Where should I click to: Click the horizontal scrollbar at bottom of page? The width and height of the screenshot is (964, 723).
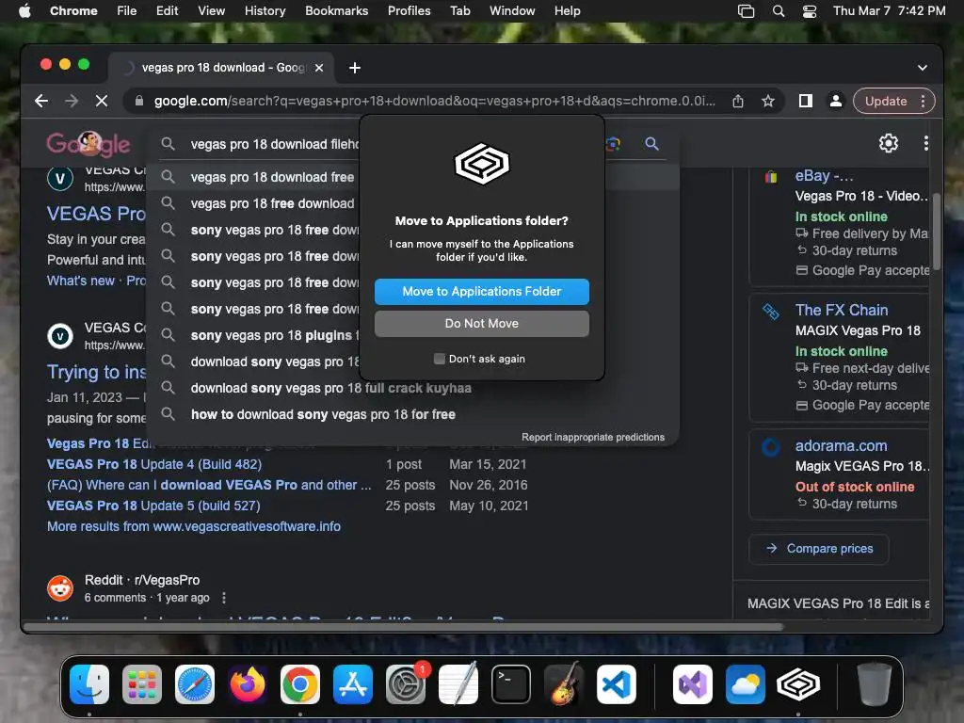(403, 627)
